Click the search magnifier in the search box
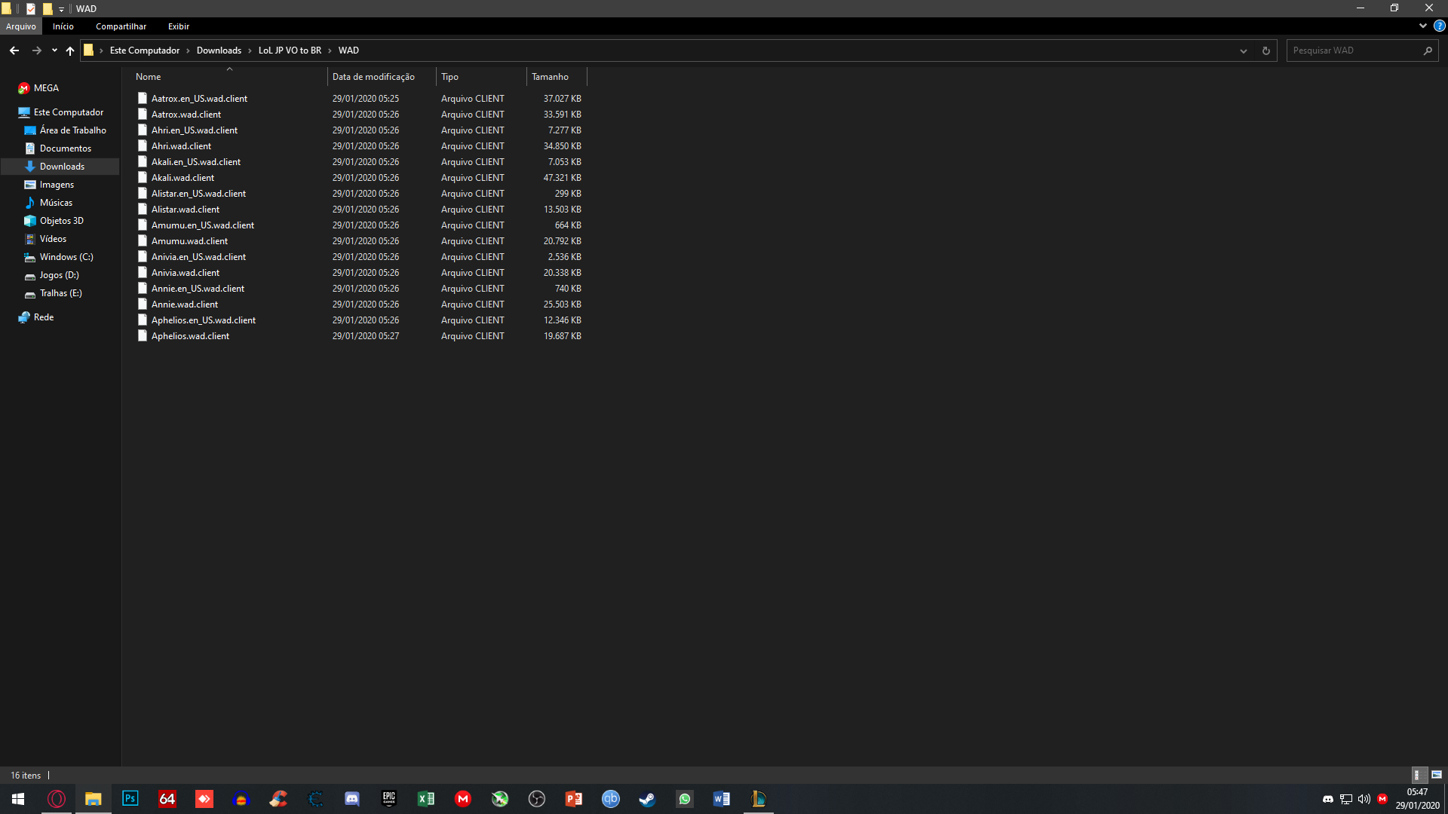Image resolution: width=1448 pixels, height=814 pixels. (1429, 50)
